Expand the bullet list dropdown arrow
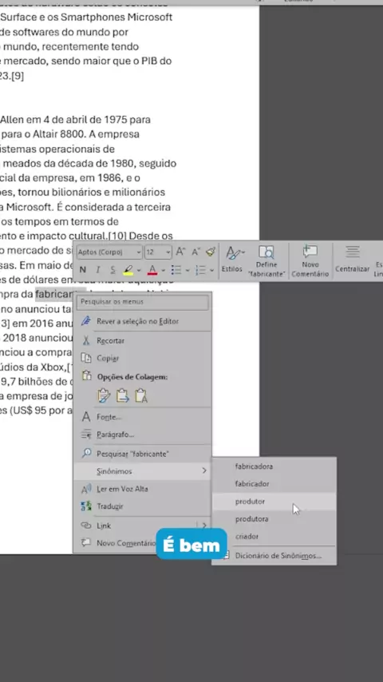383x682 pixels. tap(188, 270)
